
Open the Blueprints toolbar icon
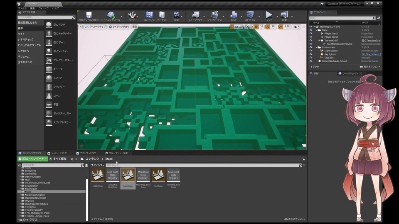195,15
